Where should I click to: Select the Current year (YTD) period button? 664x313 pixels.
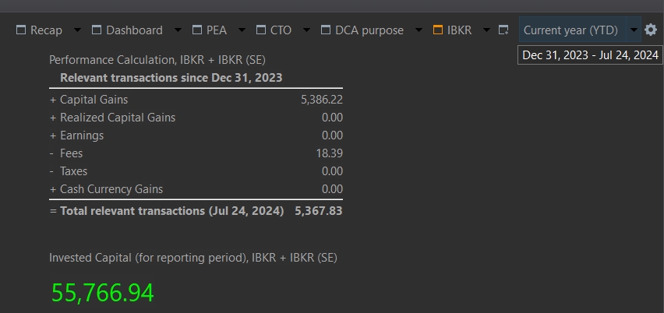570,30
